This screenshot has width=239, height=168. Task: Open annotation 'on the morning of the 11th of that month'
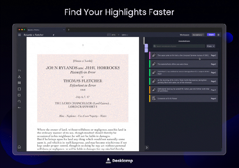point(184,81)
